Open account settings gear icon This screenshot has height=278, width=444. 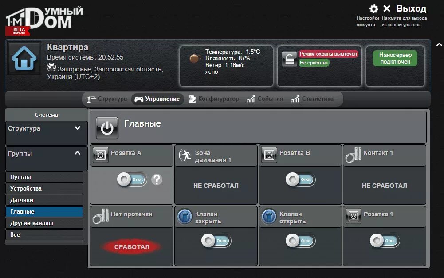pyautogui.click(x=374, y=9)
